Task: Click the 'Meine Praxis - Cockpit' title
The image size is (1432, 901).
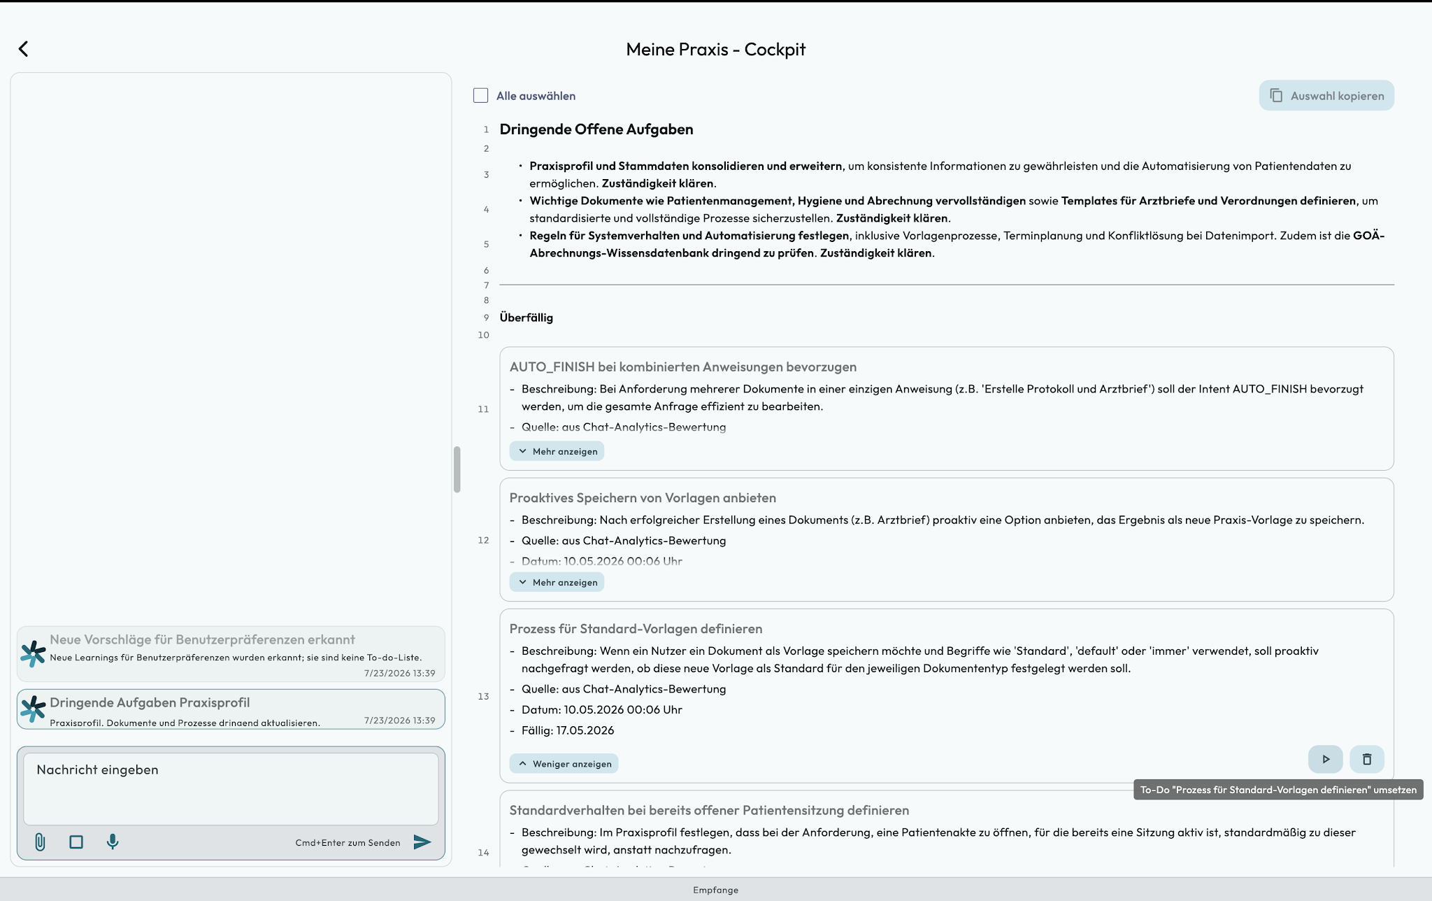Action: 715,49
